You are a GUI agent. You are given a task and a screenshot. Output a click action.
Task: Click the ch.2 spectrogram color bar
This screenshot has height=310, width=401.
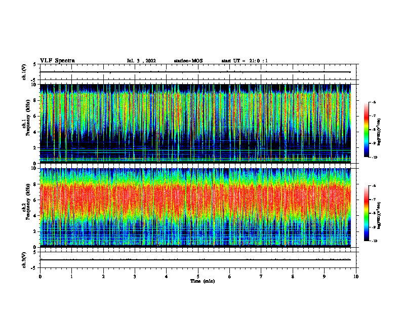coord(367,213)
